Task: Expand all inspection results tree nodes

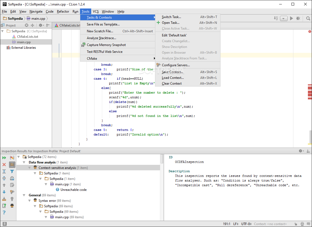Action: [x=4, y=171]
